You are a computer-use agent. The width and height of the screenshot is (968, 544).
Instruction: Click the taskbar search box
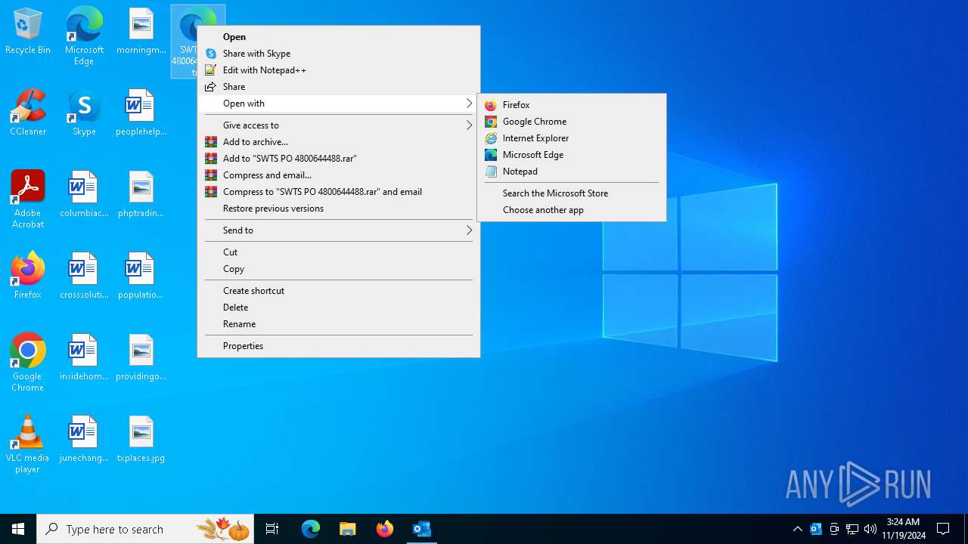[x=145, y=529]
